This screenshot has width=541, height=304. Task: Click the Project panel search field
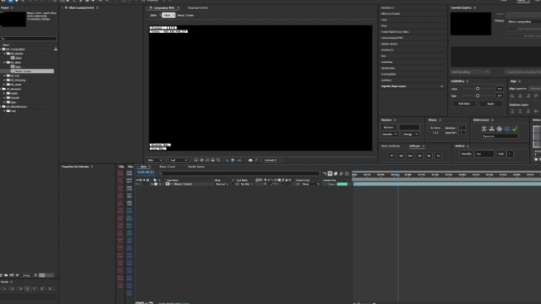pyautogui.click(x=29, y=38)
